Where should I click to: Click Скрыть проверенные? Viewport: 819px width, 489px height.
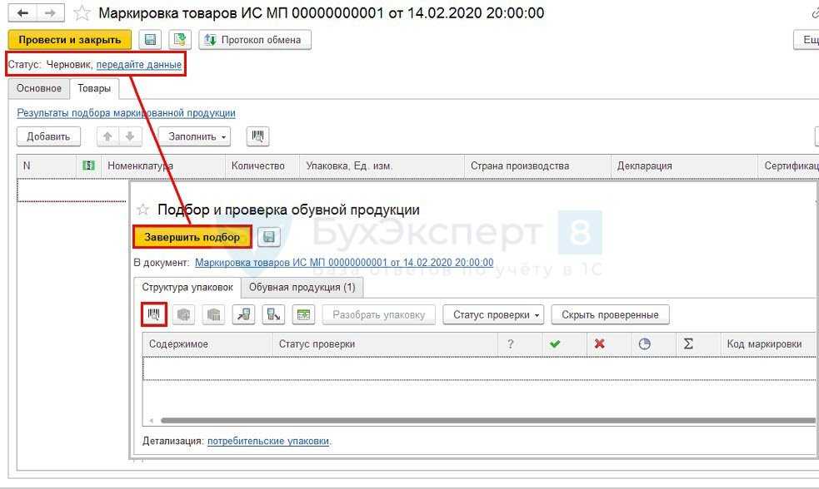click(610, 315)
